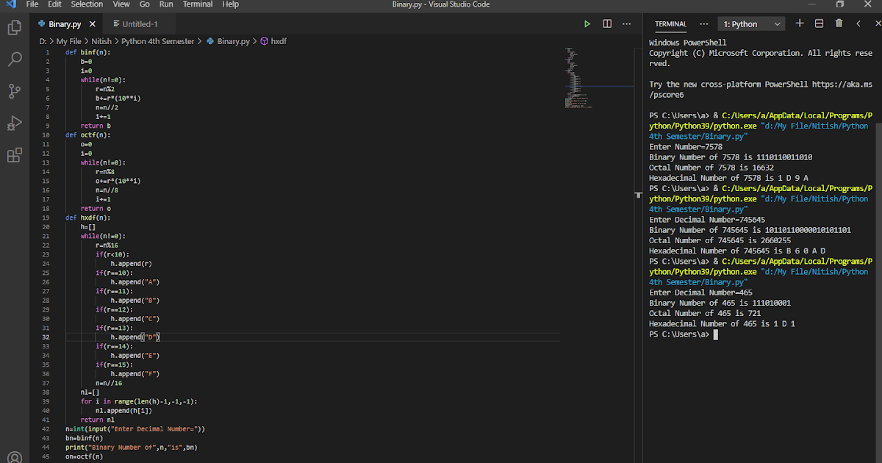The height and width of the screenshot is (463, 882).
Task: Open the File menu
Action: pyautogui.click(x=32, y=4)
